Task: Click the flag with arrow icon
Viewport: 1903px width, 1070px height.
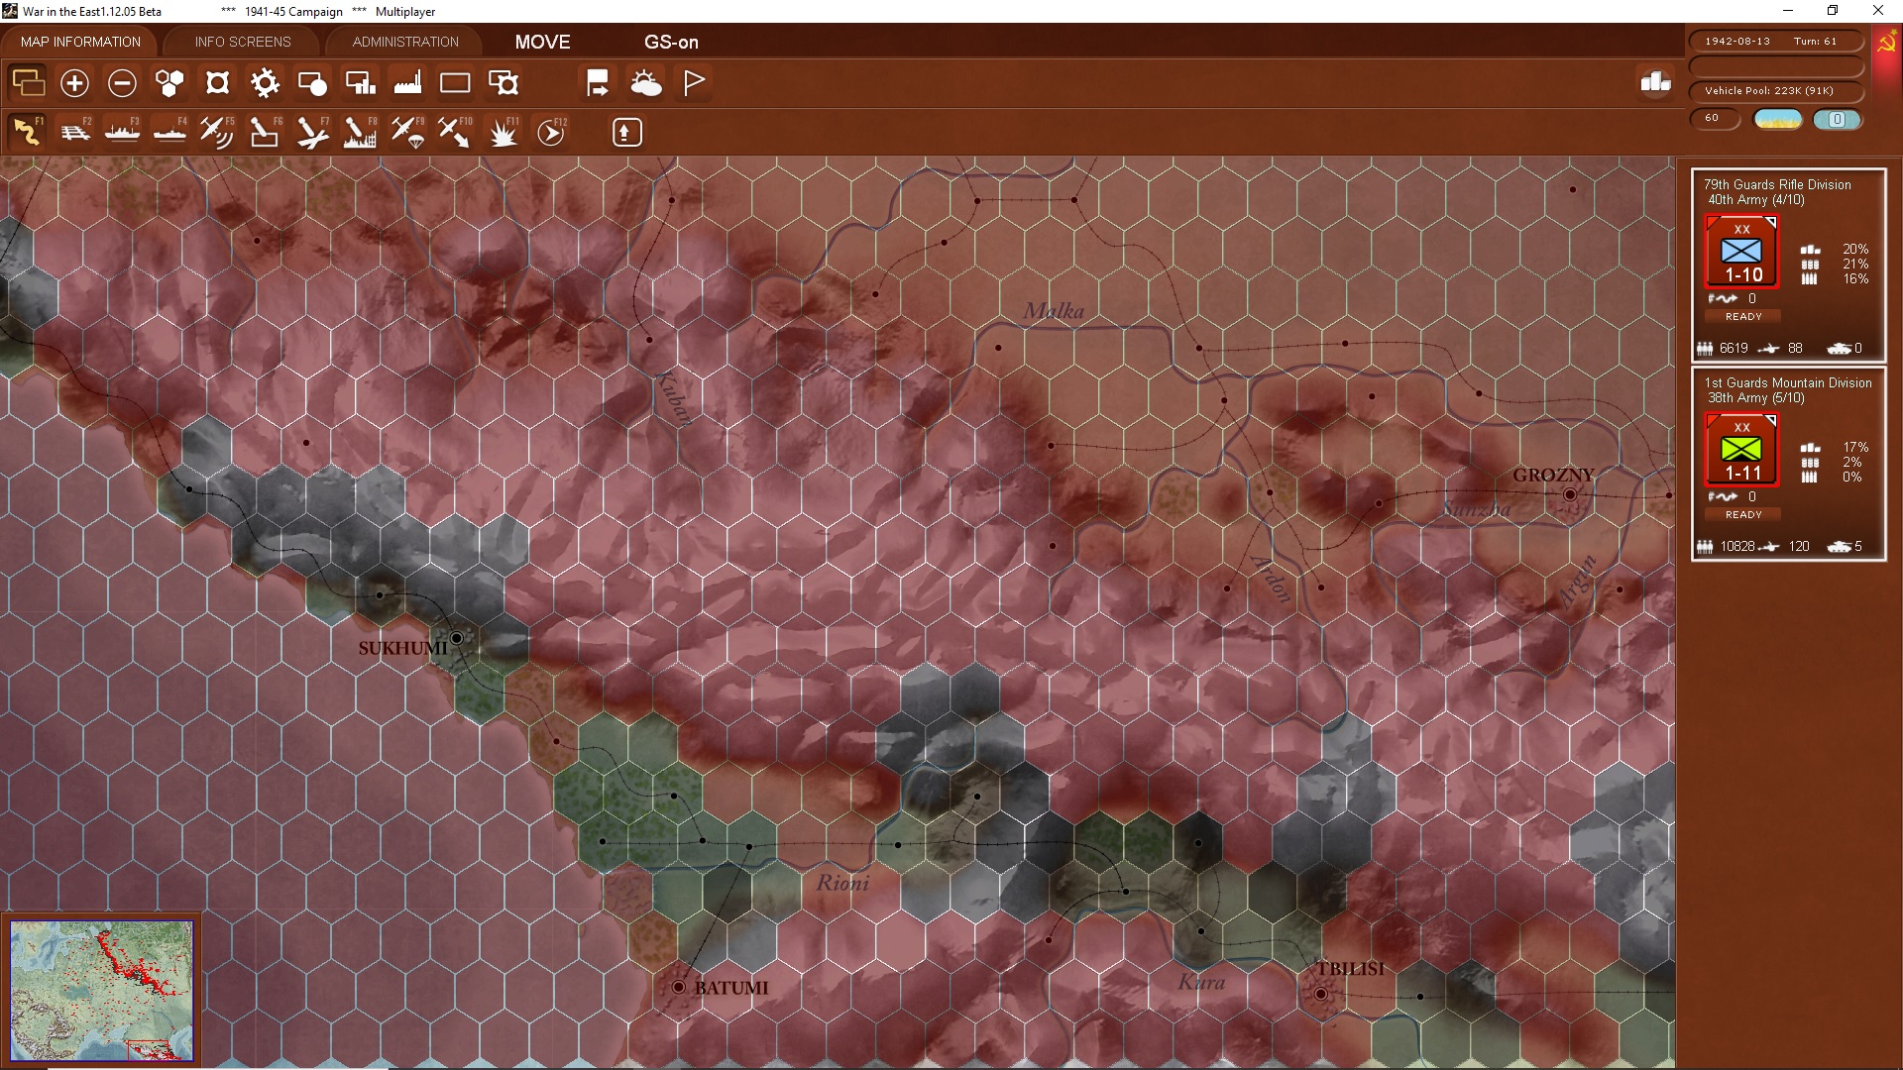Action: click(x=598, y=83)
